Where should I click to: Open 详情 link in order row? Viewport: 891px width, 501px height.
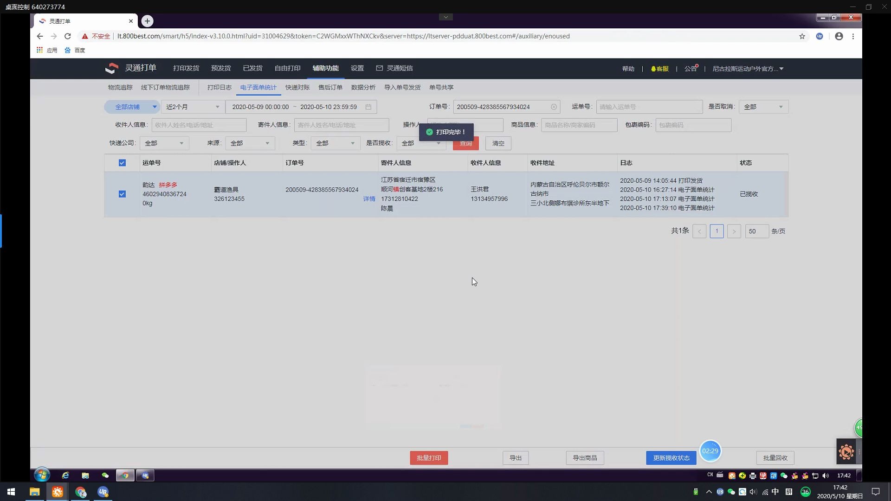click(369, 199)
